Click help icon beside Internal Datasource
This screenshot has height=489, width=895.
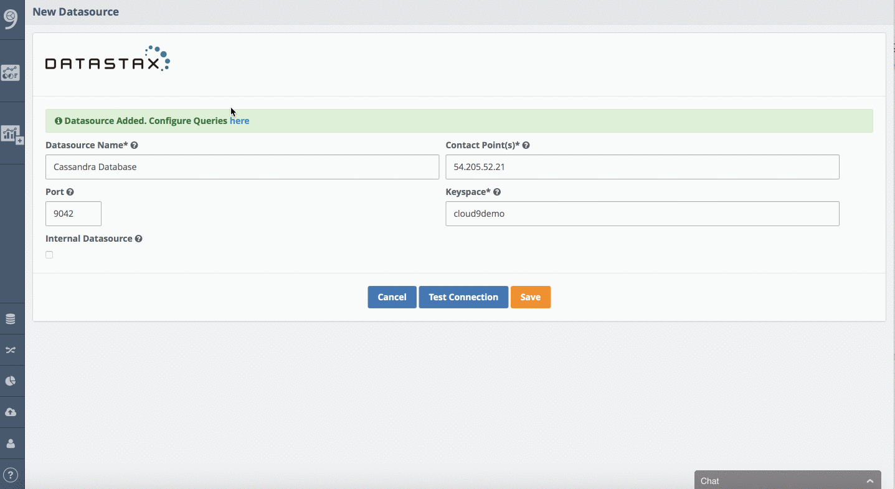pos(139,239)
